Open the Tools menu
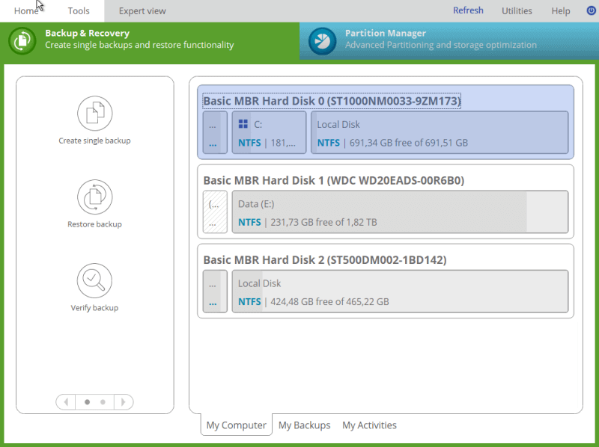The width and height of the screenshot is (599, 447). 79,11
